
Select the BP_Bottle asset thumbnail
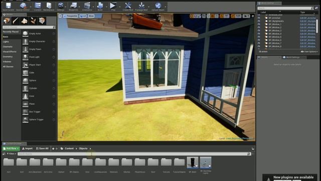point(193,163)
